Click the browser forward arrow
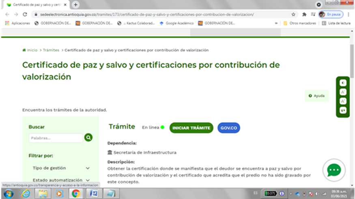355x199 pixels. (16, 15)
